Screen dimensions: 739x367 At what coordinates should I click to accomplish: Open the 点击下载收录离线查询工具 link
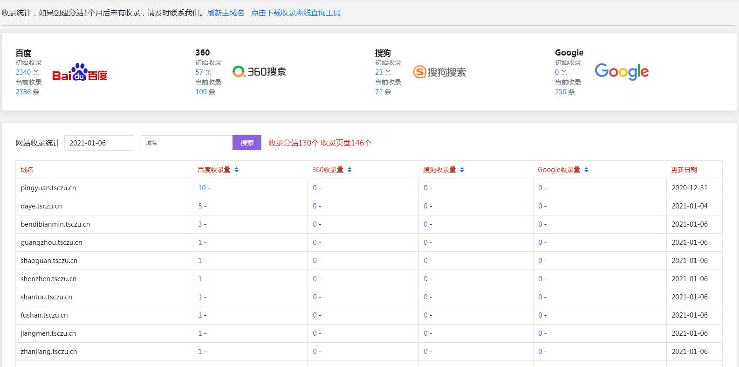296,13
